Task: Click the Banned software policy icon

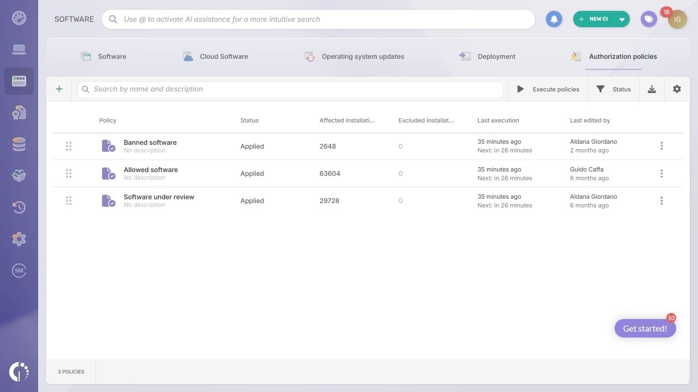Action: coord(109,146)
